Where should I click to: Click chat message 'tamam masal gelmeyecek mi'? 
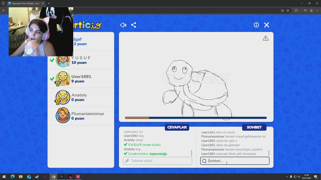[245, 136]
